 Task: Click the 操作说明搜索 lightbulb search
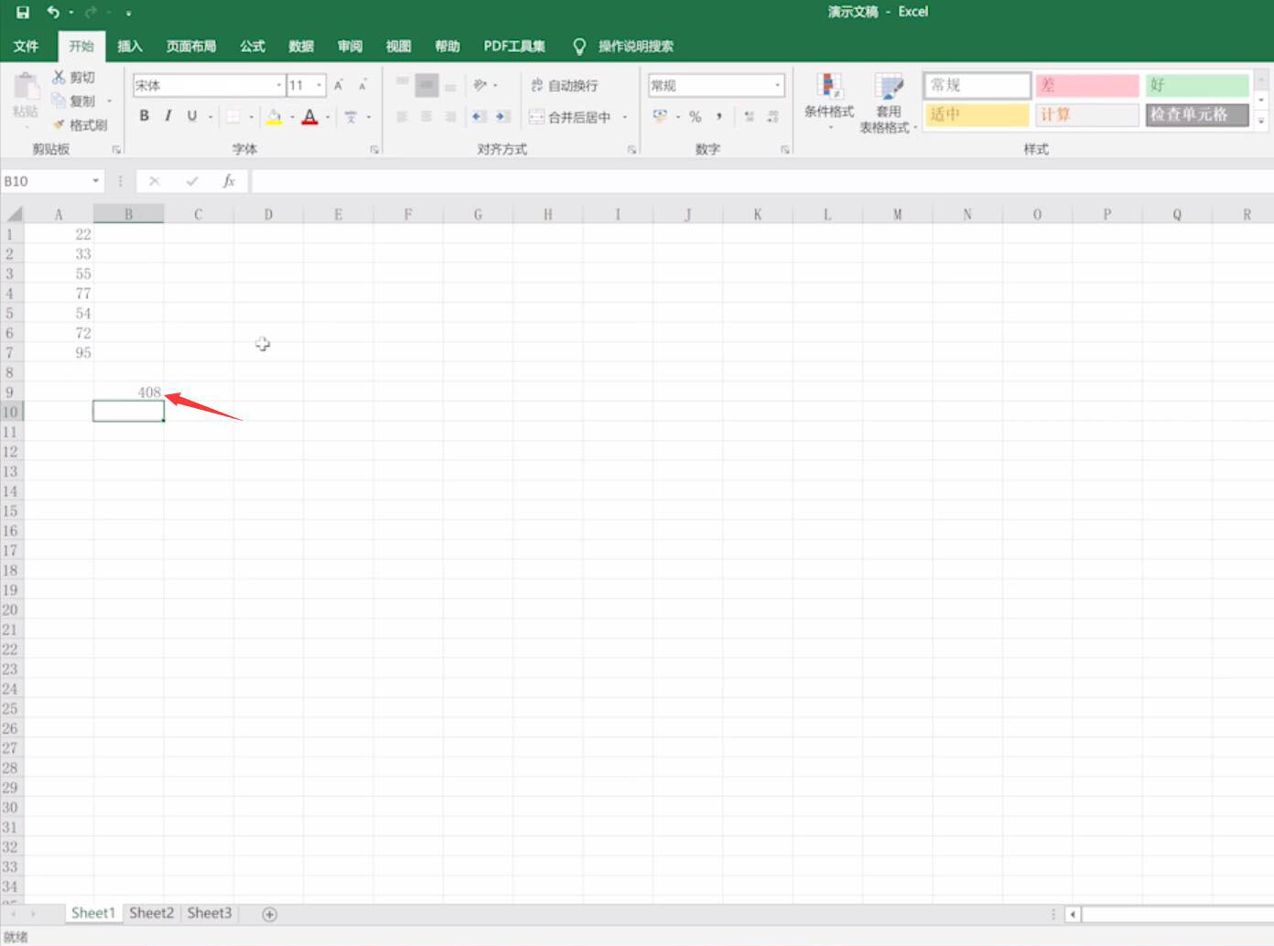click(x=623, y=46)
